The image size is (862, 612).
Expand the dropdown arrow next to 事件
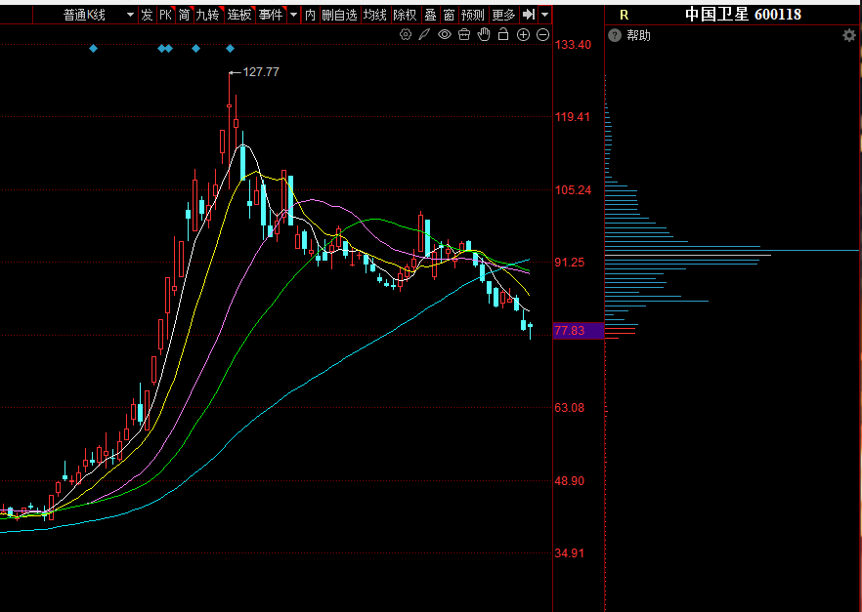click(293, 15)
